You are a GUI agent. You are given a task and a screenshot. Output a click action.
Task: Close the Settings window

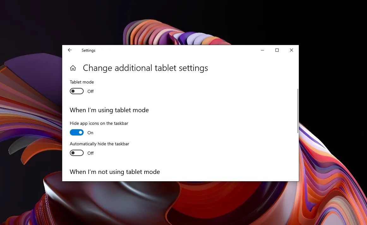pyautogui.click(x=292, y=50)
